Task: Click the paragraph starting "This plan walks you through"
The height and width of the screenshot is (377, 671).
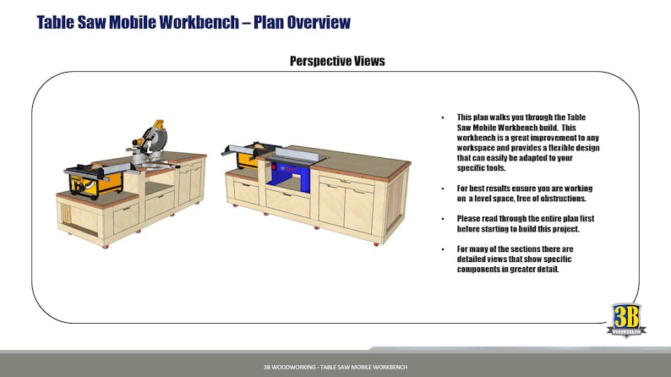Action: coord(528,143)
